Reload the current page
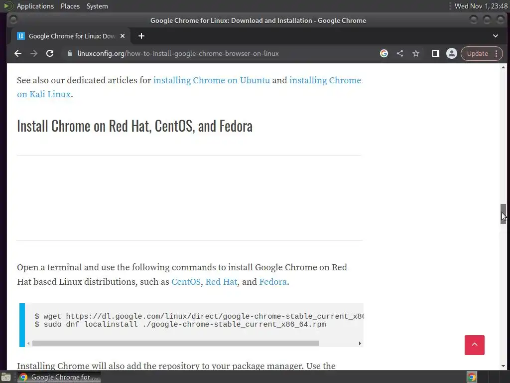The width and height of the screenshot is (510, 383). coord(50,53)
